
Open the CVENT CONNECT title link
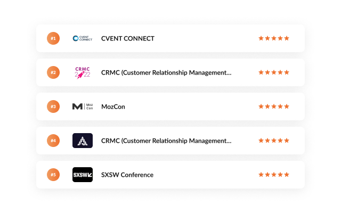(128, 38)
